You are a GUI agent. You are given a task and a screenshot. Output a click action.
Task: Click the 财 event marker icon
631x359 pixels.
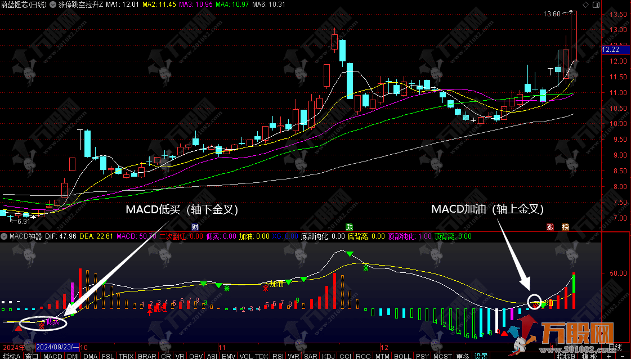point(195,227)
